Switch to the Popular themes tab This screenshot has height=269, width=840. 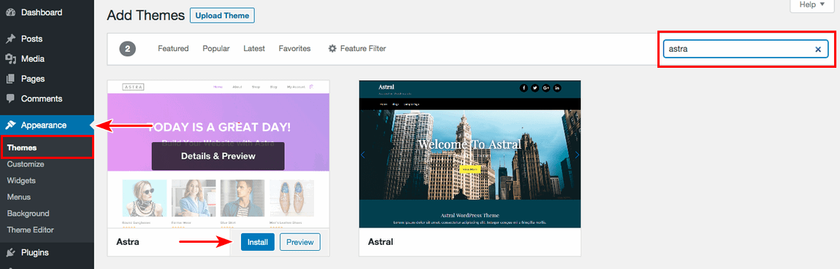[x=216, y=49]
